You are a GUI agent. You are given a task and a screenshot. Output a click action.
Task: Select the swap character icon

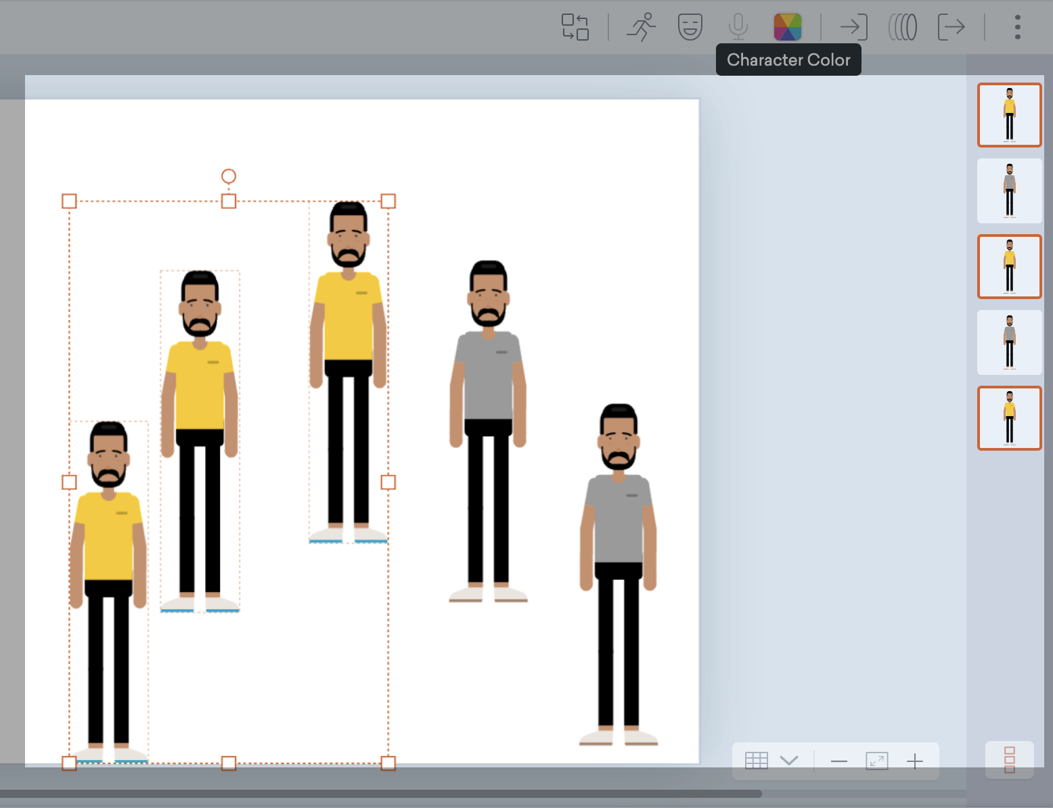pyautogui.click(x=576, y=27)
